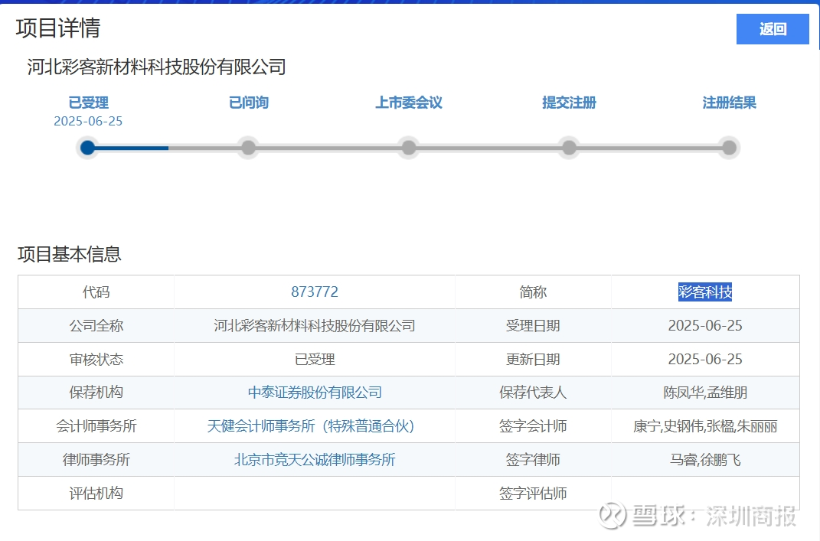
Task: Click the 项目详情 page title
Action: point(58,28)
